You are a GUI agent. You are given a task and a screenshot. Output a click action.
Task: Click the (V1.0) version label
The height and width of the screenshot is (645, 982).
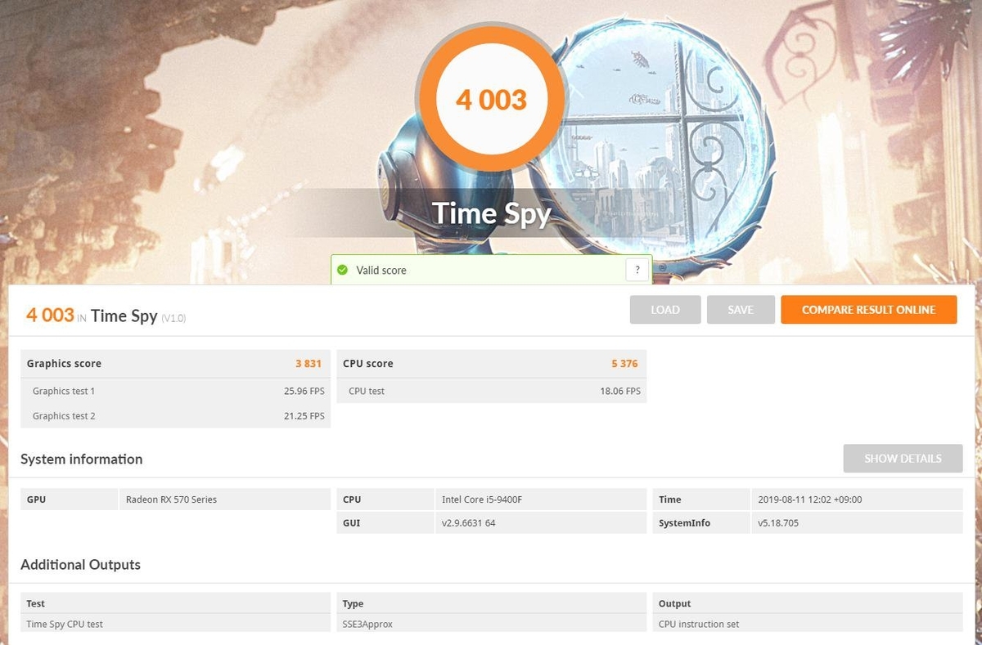click(x=173, y=318)
